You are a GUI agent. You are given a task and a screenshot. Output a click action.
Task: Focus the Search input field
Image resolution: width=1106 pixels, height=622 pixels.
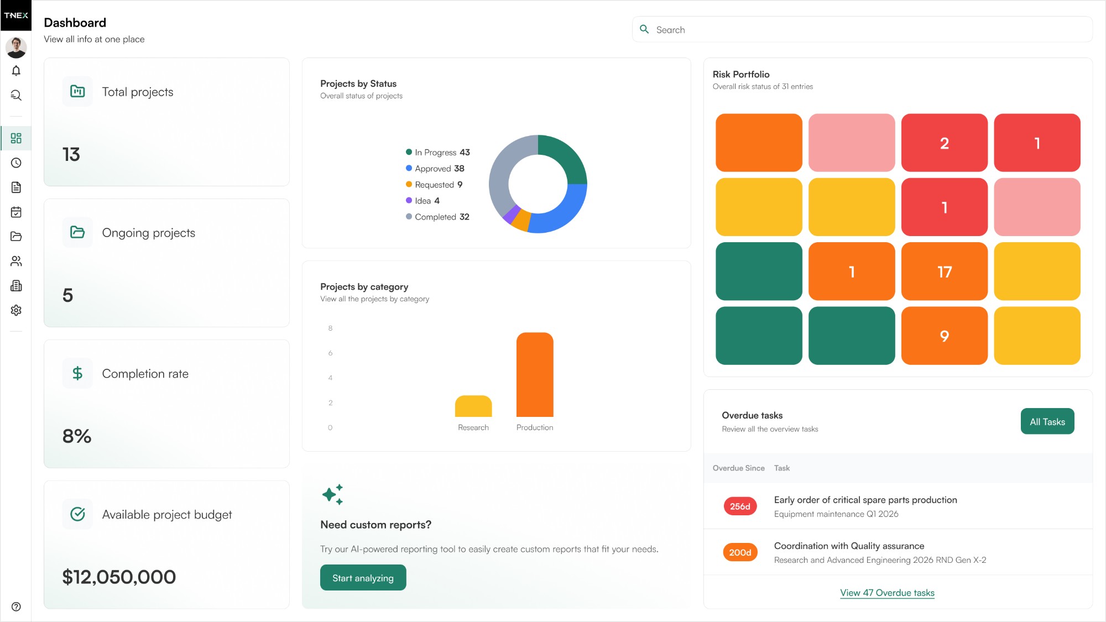pos(862,29)
